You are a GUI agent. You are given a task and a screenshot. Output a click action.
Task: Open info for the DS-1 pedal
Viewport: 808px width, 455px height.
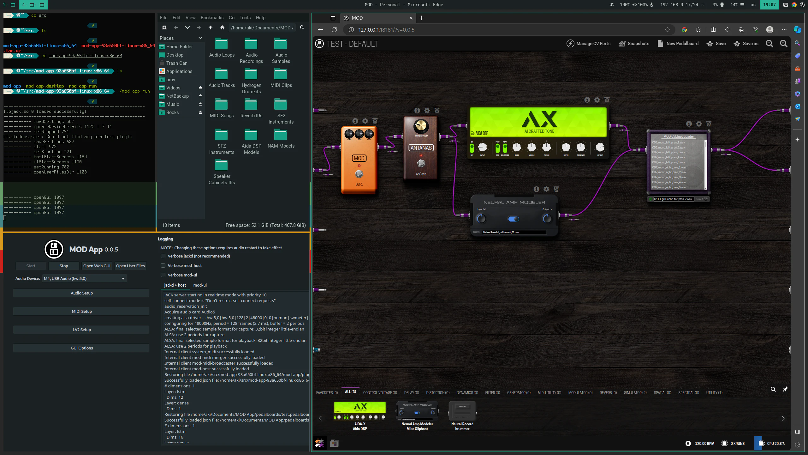[x=355, y=121]
